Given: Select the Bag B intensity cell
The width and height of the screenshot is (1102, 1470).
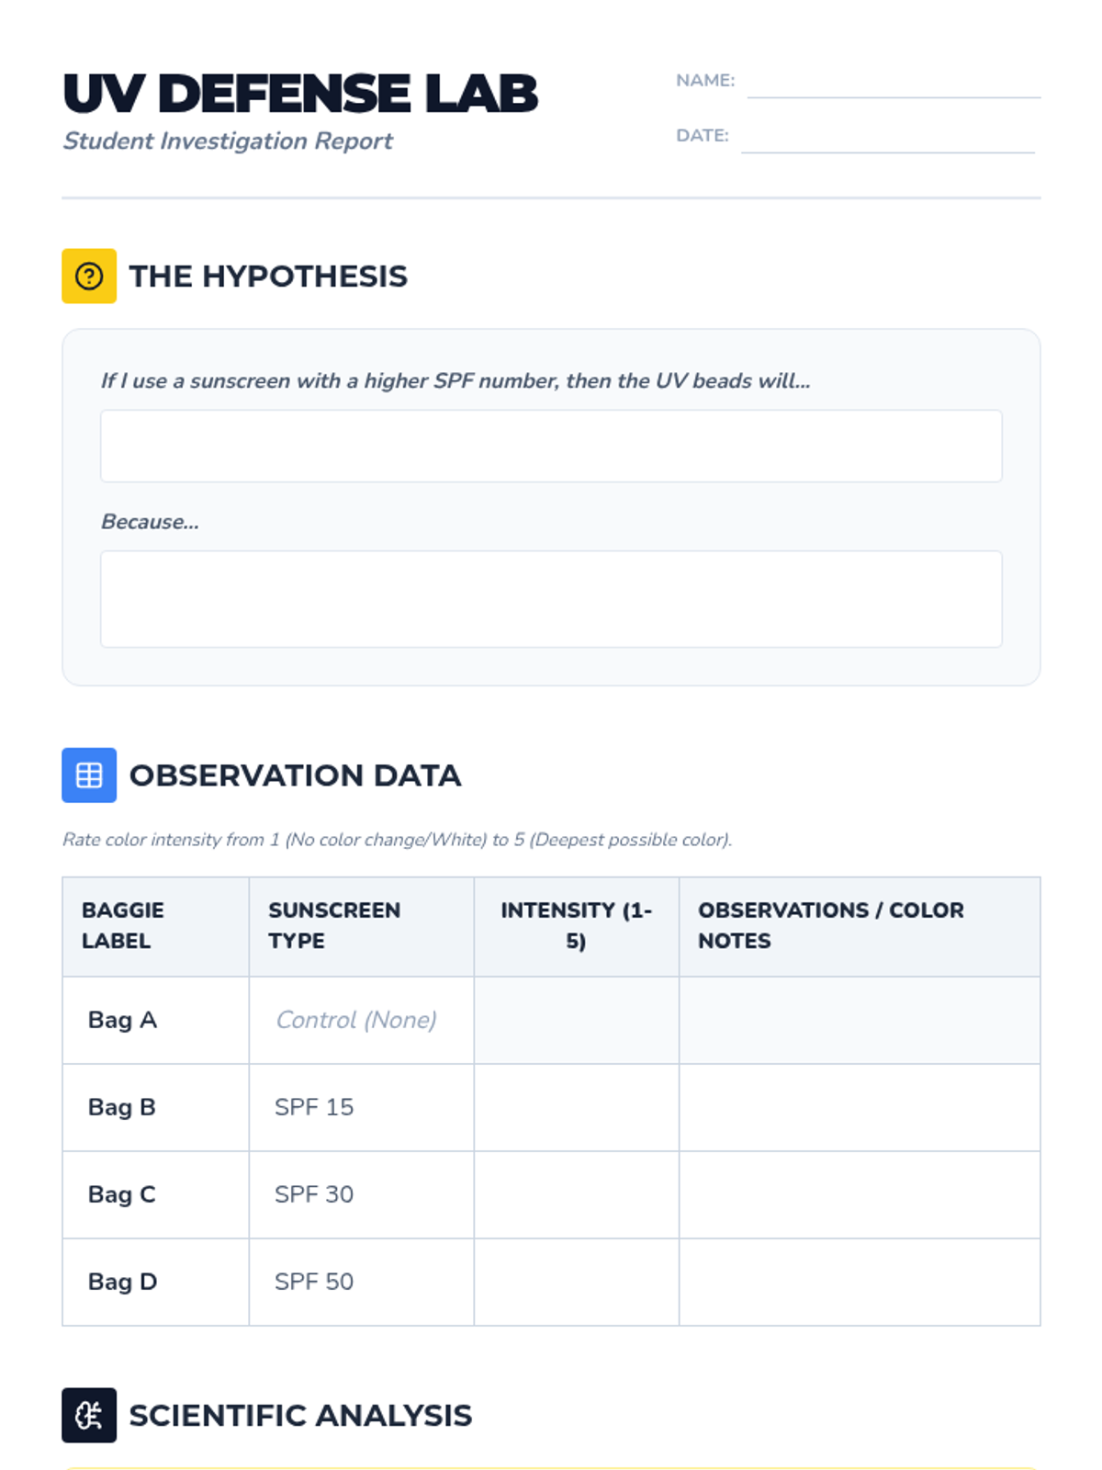Looking at the screenshot, I should (576, 1107).
